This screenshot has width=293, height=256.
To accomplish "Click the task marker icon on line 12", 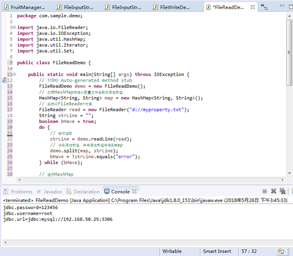I will tap(4, 81).
